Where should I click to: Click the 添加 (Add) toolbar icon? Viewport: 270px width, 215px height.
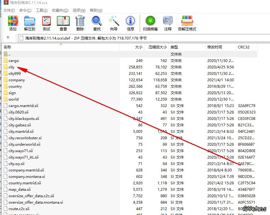13,23
